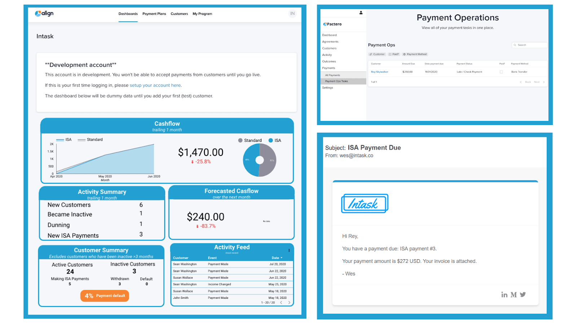Click the John Smith row in the Activity Feed
Screen dimensions: 577x324
pyautogui.click(x=232, y=298)
